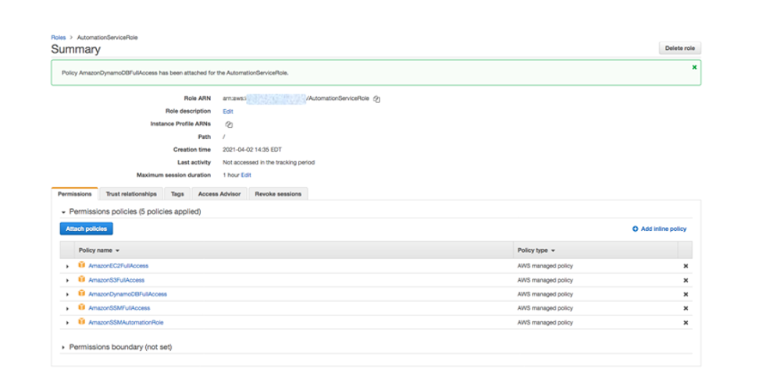Viewport: 763px width, 383px height.
Task: Open the AmazonSSMFullAccess policy link
Action: click(x=119, y=308)
